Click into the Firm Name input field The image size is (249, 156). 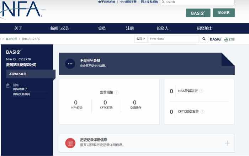tap(174, 39)
